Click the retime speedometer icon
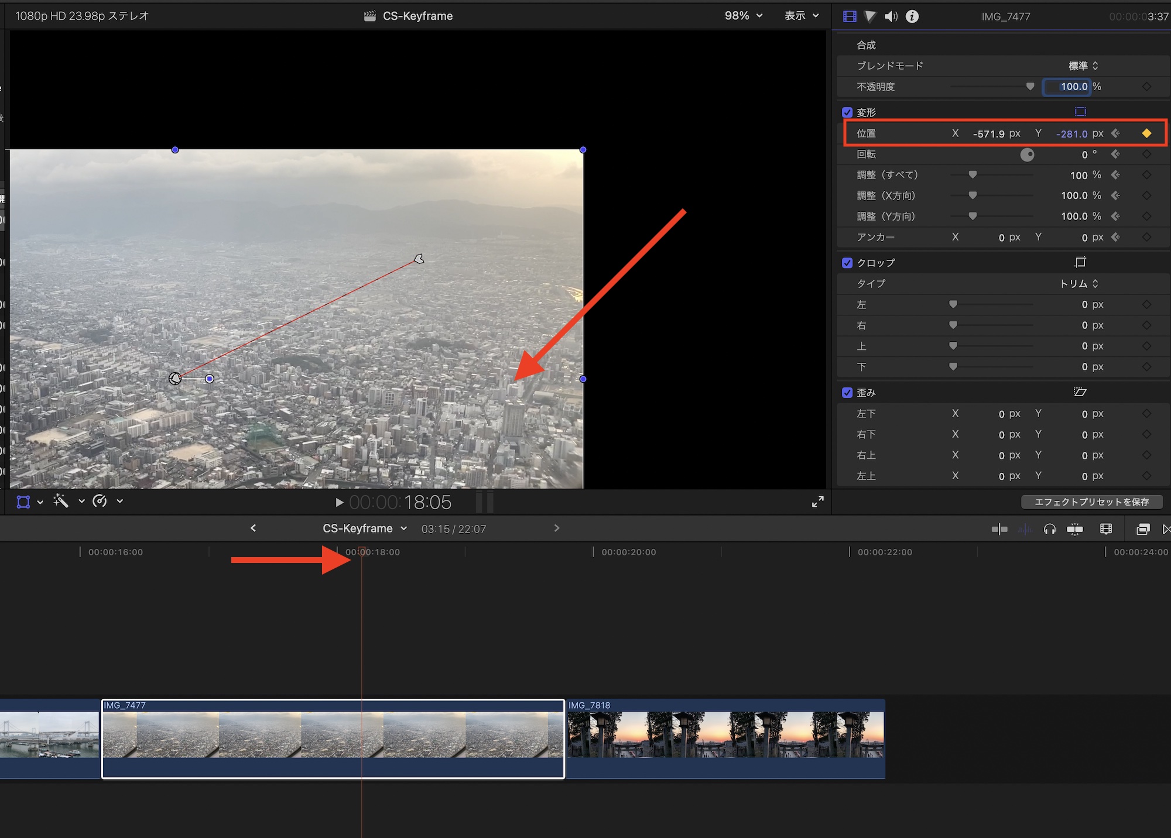1171x838 pixels. 100,501
